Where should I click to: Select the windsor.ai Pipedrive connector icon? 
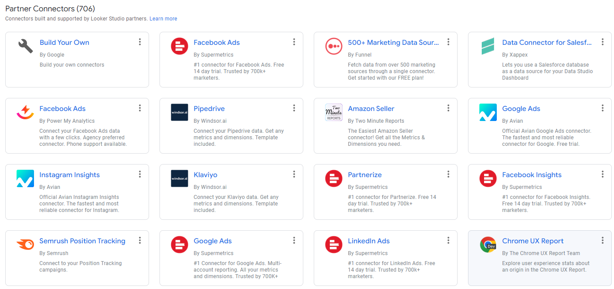pyautogui.click(x=179, y=112)
